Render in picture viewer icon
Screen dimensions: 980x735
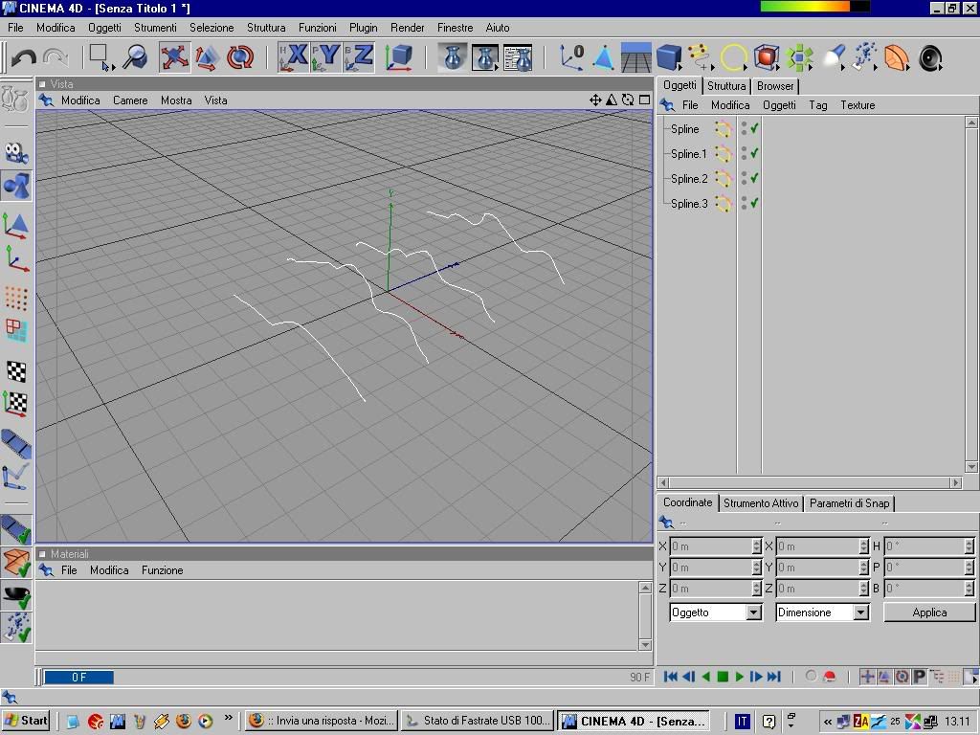(485, 57)
